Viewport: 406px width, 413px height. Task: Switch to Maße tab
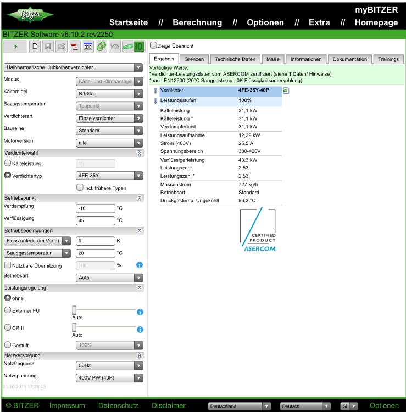273,59
